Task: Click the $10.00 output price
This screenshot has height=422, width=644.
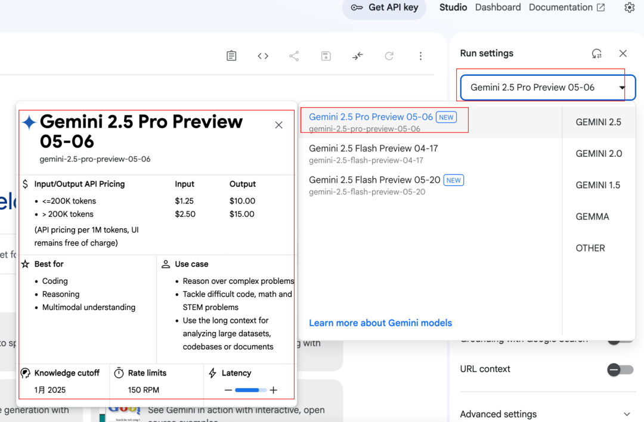Action: (x=242, y=201)
